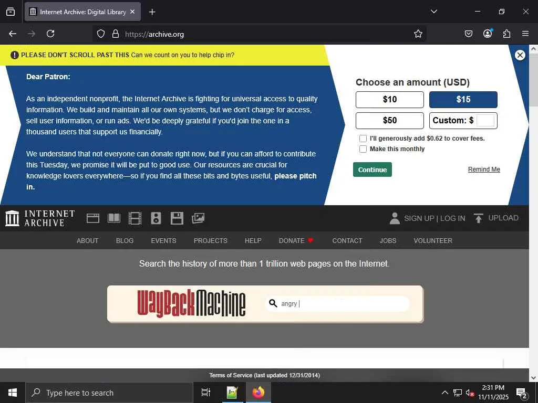Click the user avatar icon beside Sign Up

(x=395, y=218)
